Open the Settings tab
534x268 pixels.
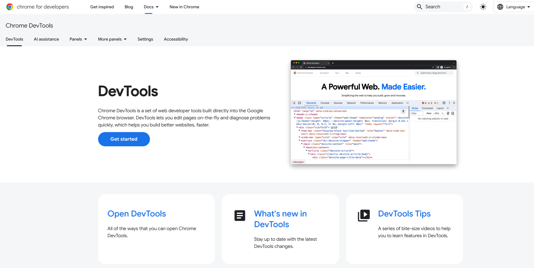[145, 39]
